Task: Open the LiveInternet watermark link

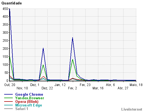Action: pos(132,109)
